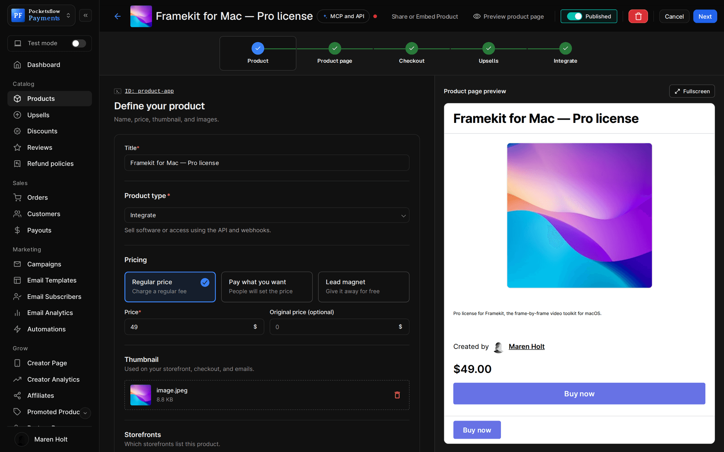Open Customers list
The width and height of the screenshot is (724, 452).
click(49, 214)
